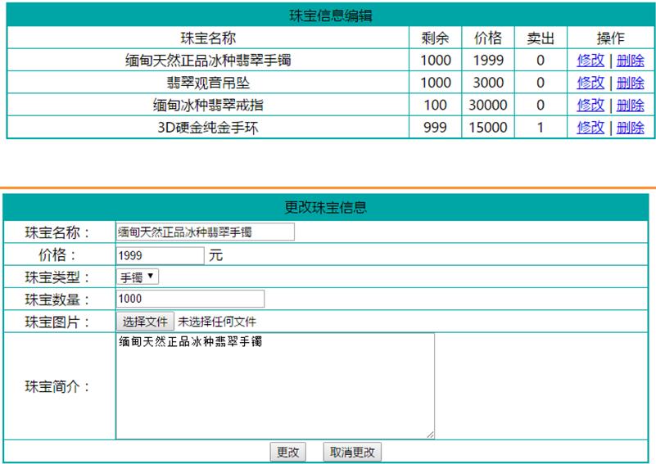Click remaining cell 999
Image resolution: width=656 pixels, height=464 pixels.
pyautogui.click(x=435, y=127)
